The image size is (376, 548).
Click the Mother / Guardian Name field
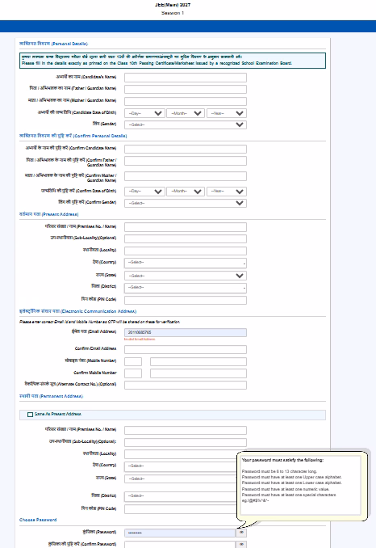(x=186, y=101)
